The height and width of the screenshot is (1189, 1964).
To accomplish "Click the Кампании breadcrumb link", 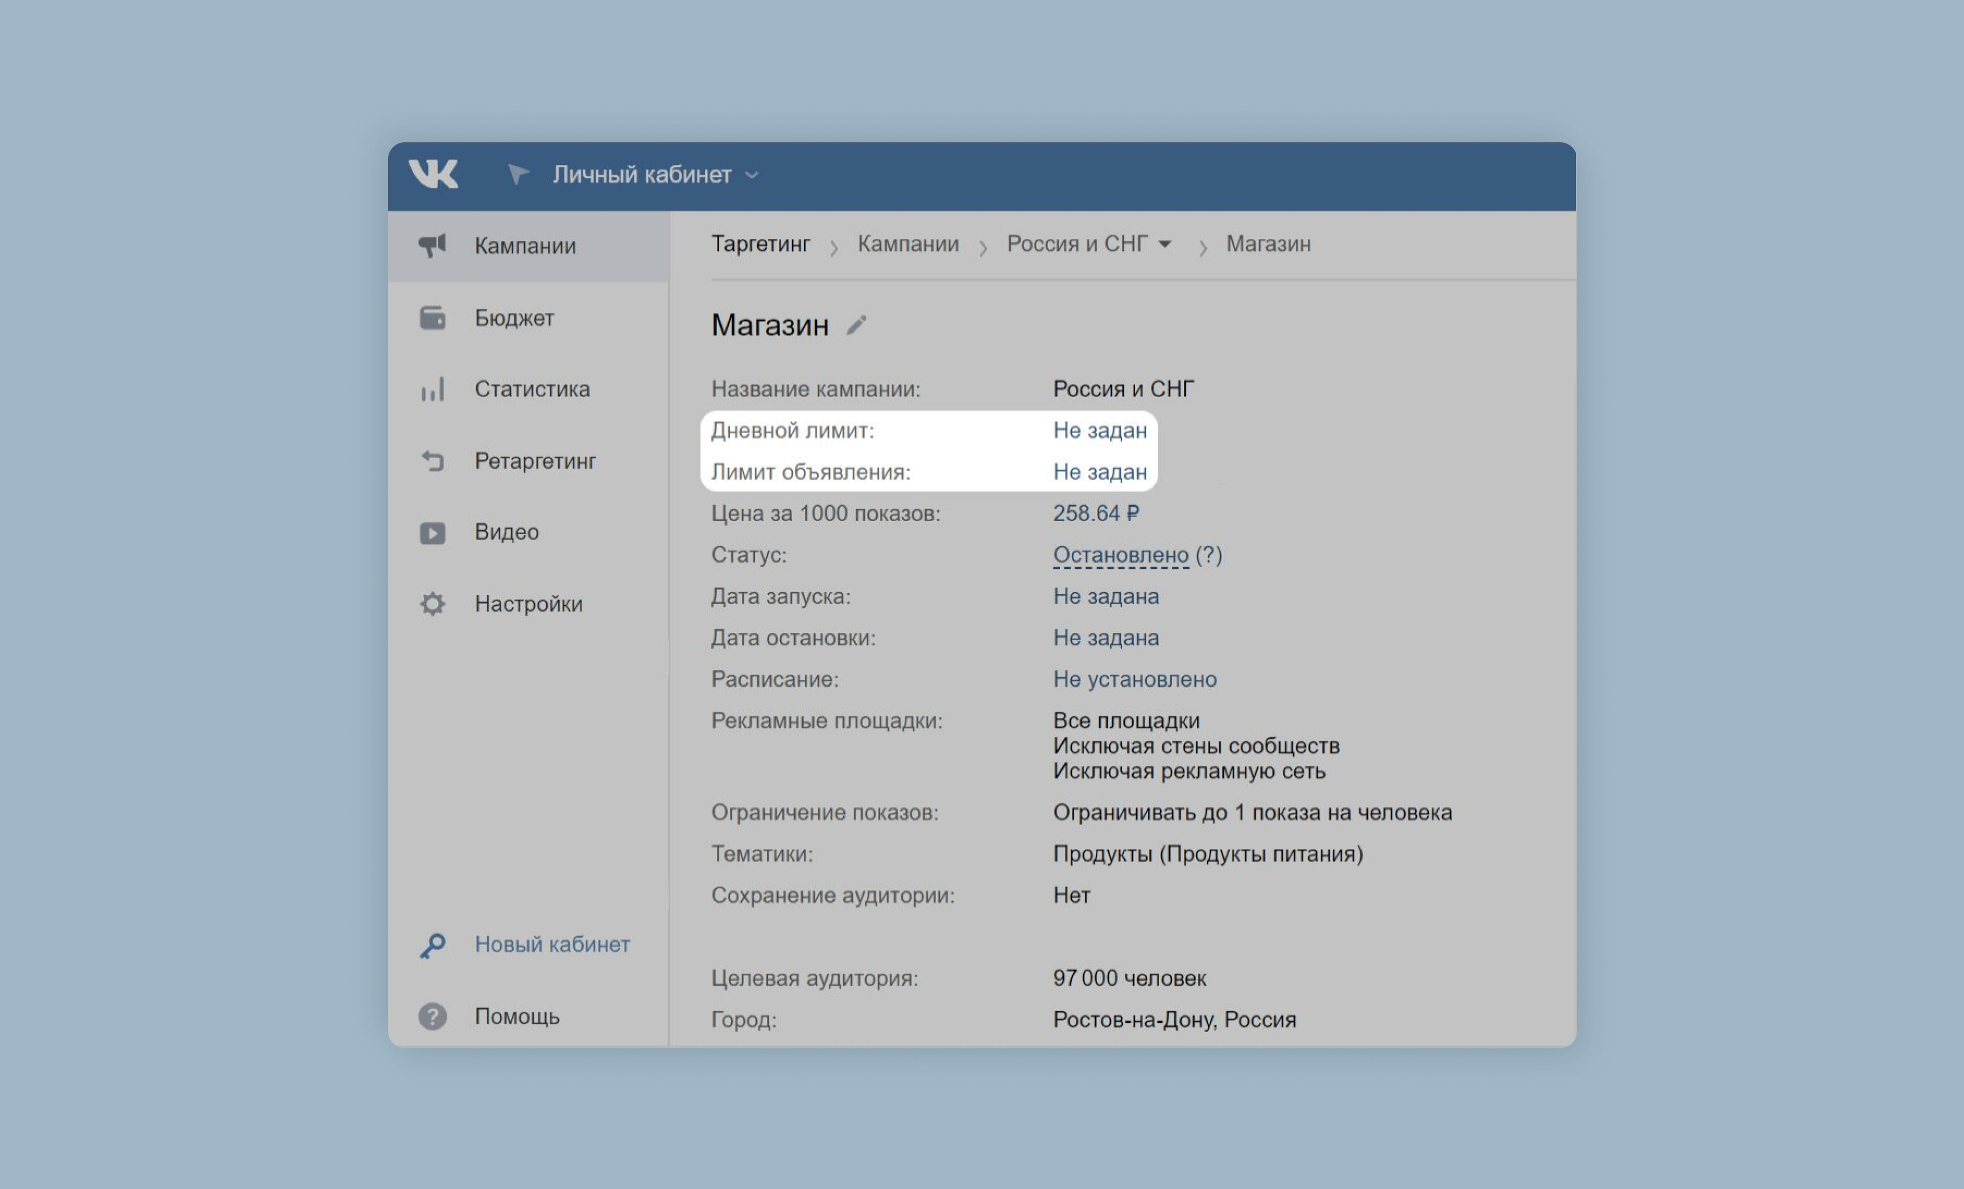I will [908, 244].
